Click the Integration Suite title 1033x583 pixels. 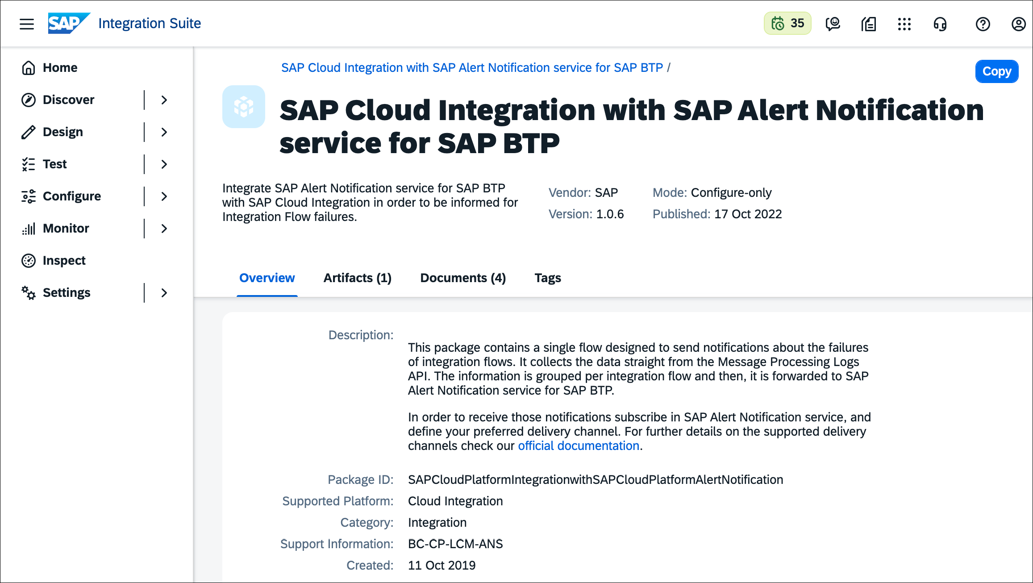150,23
